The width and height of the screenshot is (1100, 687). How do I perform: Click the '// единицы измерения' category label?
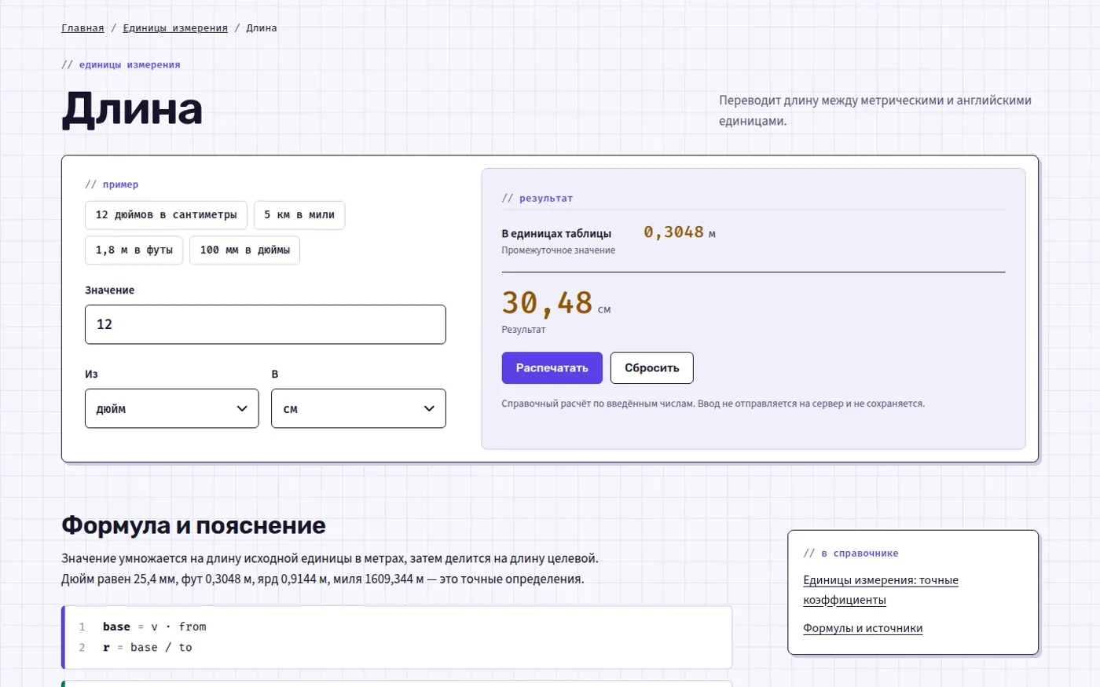[121, 64]
